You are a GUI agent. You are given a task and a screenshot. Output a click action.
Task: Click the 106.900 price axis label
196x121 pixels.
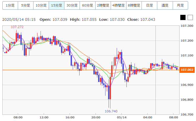coord(187,85)
